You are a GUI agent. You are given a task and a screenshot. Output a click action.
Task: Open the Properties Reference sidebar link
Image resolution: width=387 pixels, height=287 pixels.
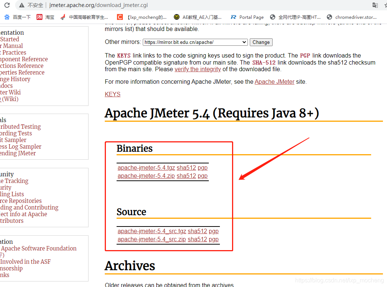click(x=22, y=73)
